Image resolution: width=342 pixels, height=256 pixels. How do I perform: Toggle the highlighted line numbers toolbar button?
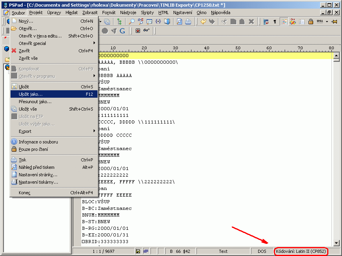[x=284, y=21]
